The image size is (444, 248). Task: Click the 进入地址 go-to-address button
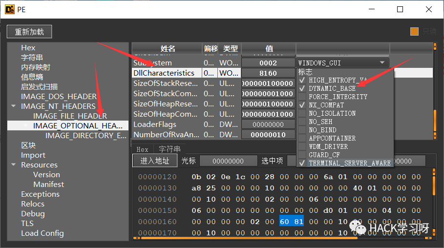(155, 161)
